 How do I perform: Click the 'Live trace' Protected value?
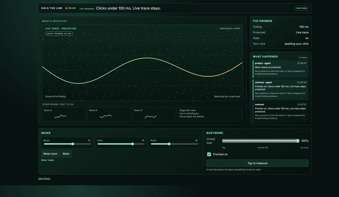[x=302, y=32]
